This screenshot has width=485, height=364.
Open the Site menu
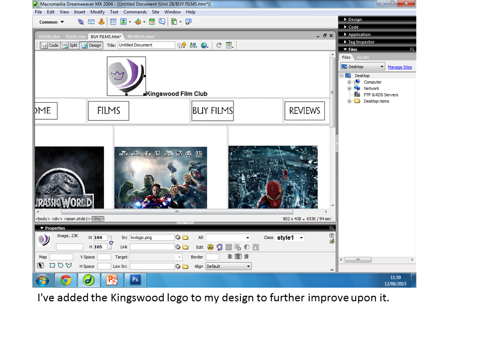155,12
